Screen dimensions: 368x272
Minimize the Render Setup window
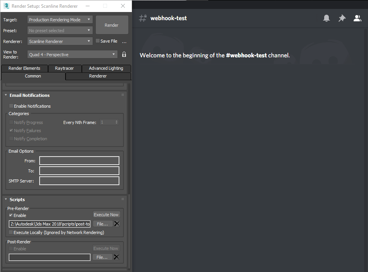click(88, 6)
